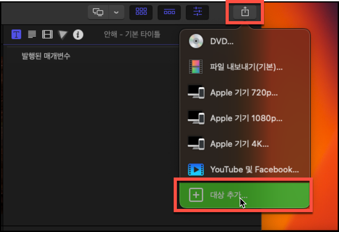Show the timeline view icon
This screenshot has height=232, width=339.
[169, 12]
